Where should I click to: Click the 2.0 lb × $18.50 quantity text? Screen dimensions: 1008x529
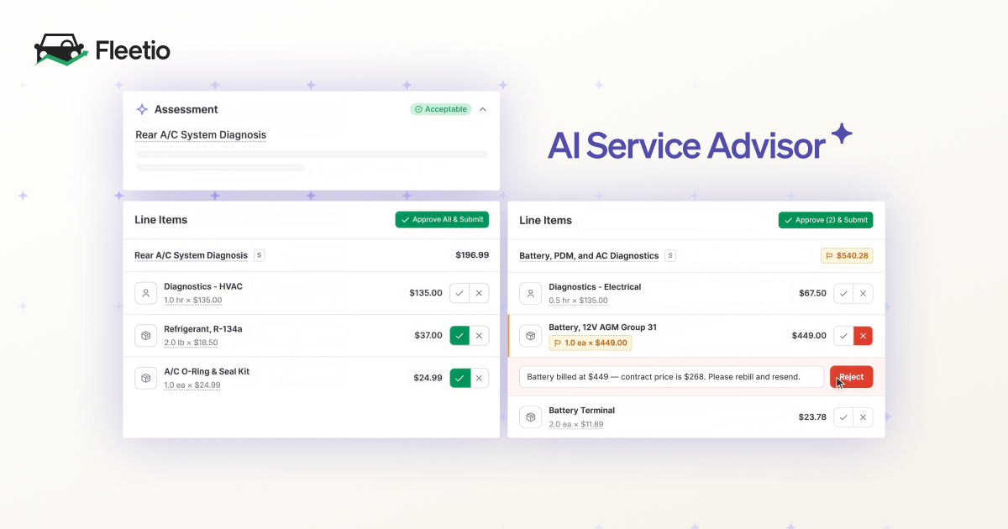191,343
